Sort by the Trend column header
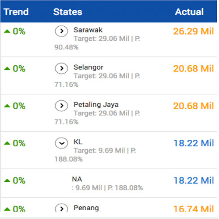 [16, 12]
